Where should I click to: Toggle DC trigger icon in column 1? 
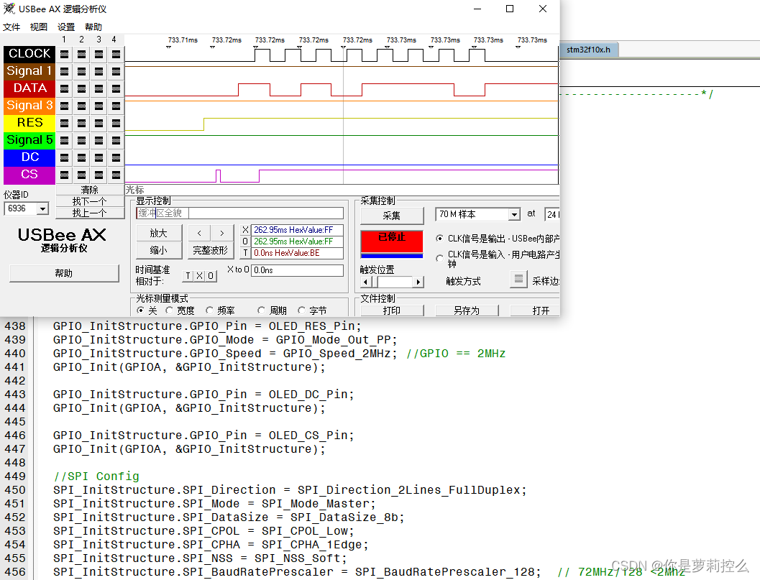pyautogui.click(x=64, y=158)
